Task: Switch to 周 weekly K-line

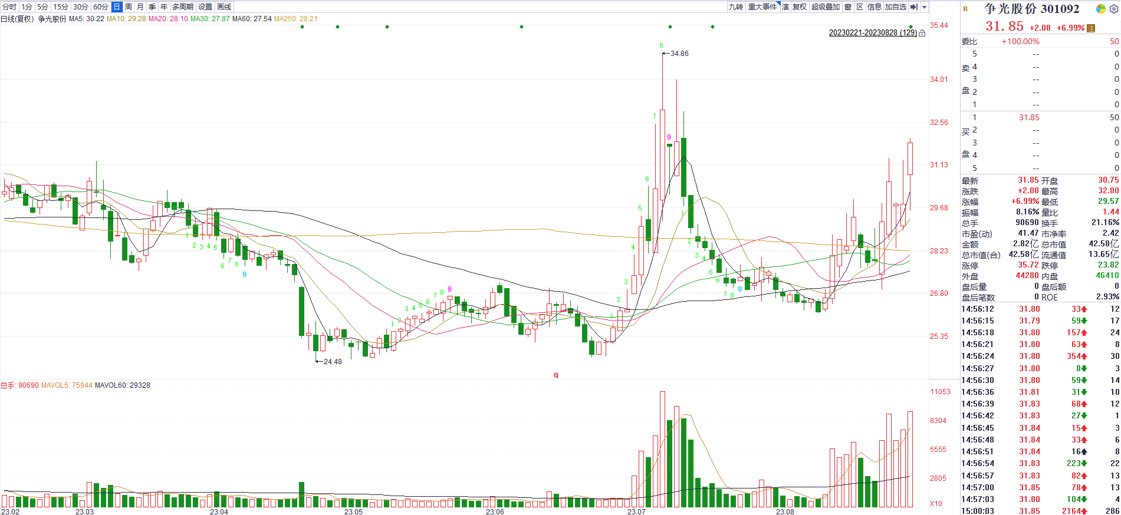Action: click(x=129, y=7)
